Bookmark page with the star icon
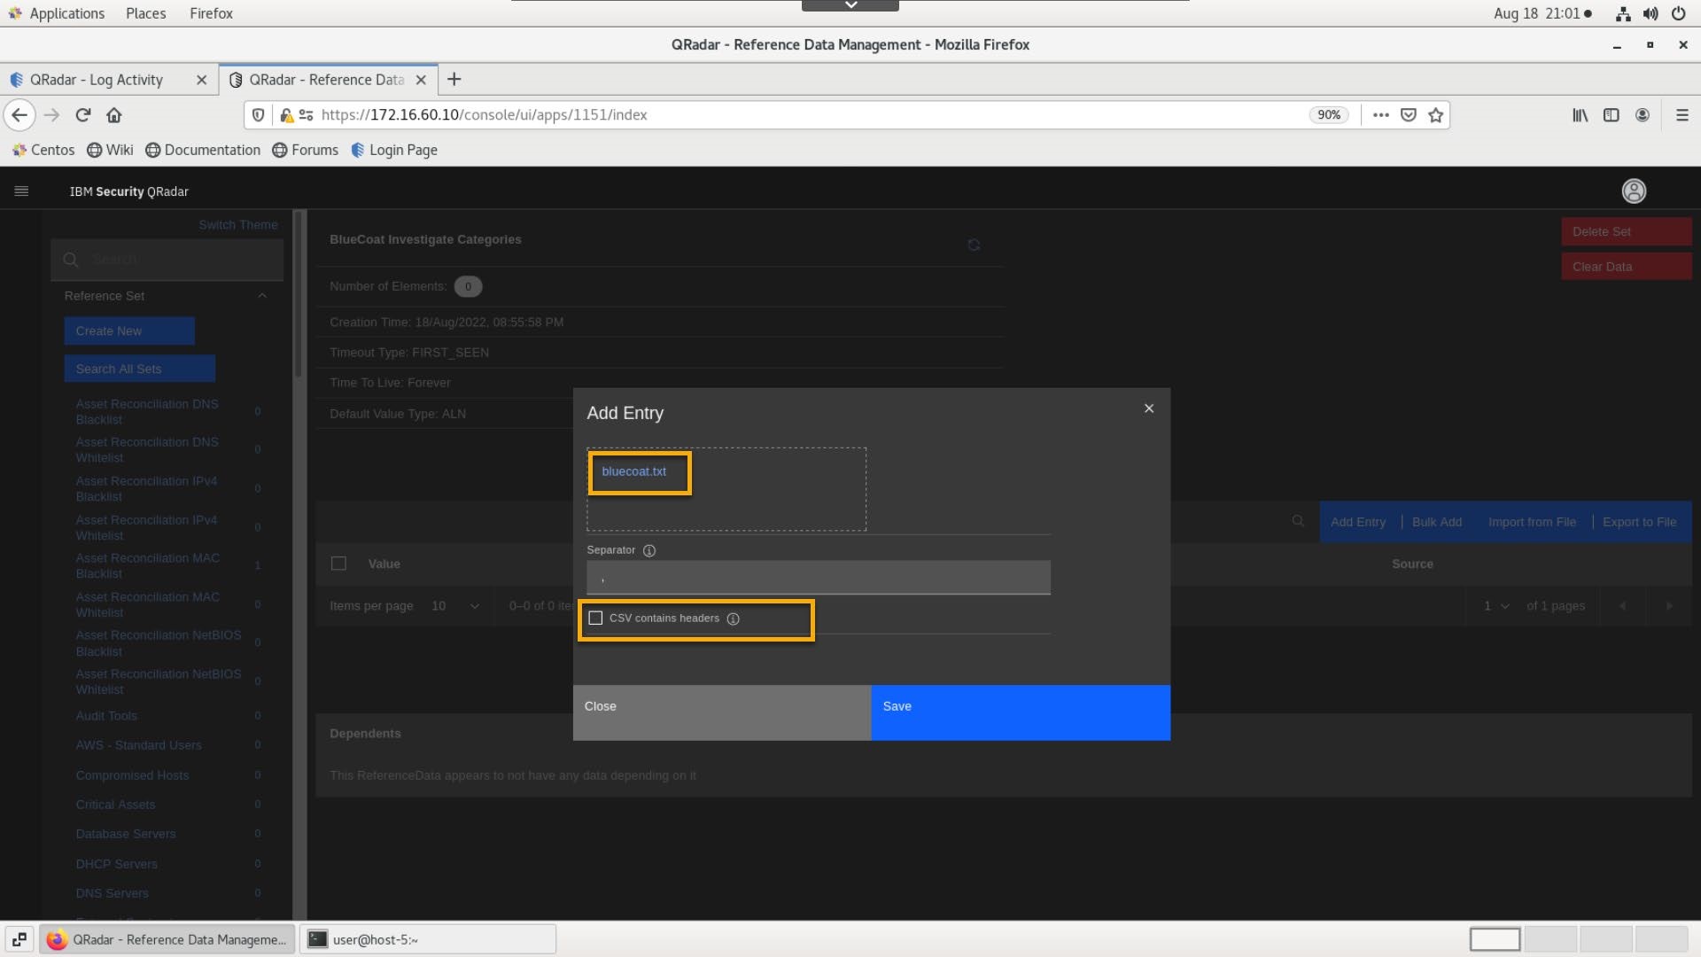This screenshot has width=1701, height=957. click(x=1436, y=115)
